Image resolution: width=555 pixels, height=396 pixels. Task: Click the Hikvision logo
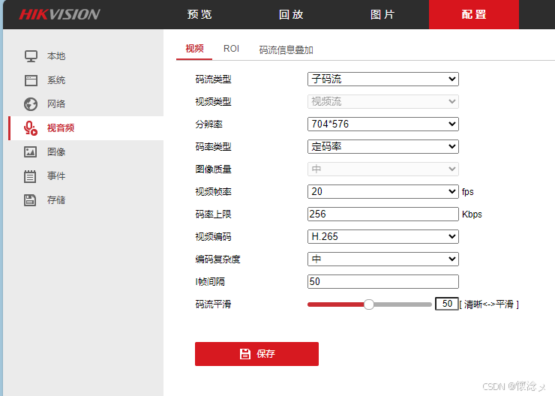[59, 14]
